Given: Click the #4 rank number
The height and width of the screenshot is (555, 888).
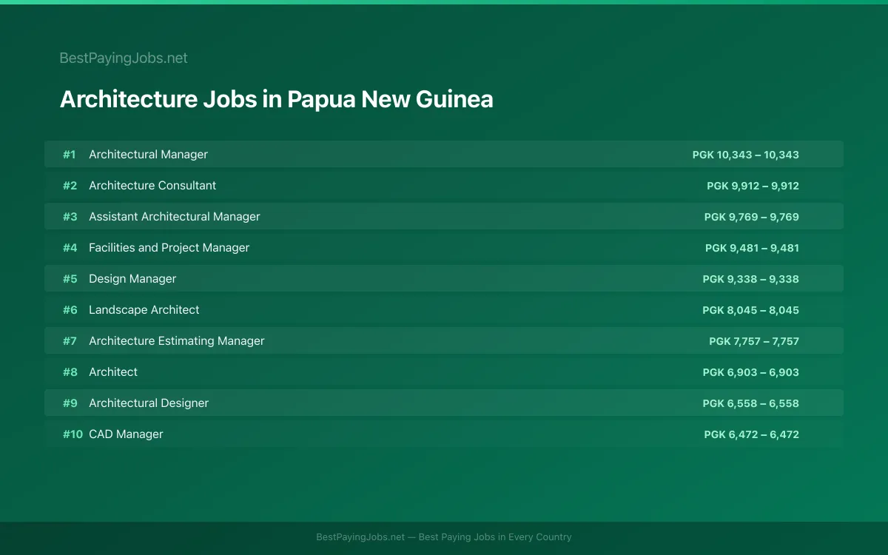Looking at the screenshot, I should [x=70, y=248].
